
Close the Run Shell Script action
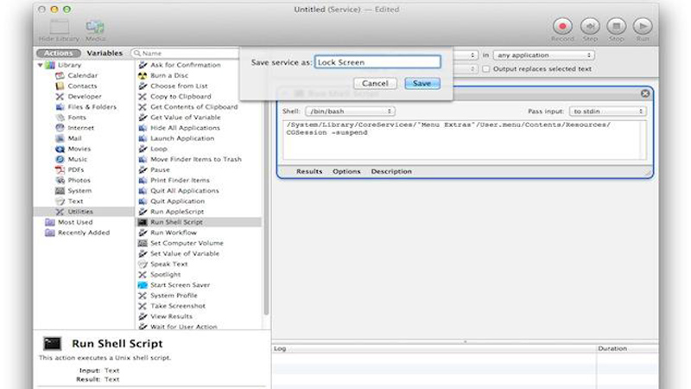pyautogui.click(x=645, y=93)
